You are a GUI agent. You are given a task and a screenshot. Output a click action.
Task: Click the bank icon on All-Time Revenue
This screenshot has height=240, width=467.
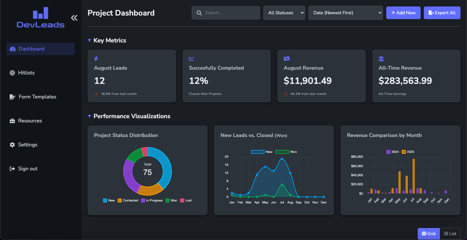coord(381,59)
